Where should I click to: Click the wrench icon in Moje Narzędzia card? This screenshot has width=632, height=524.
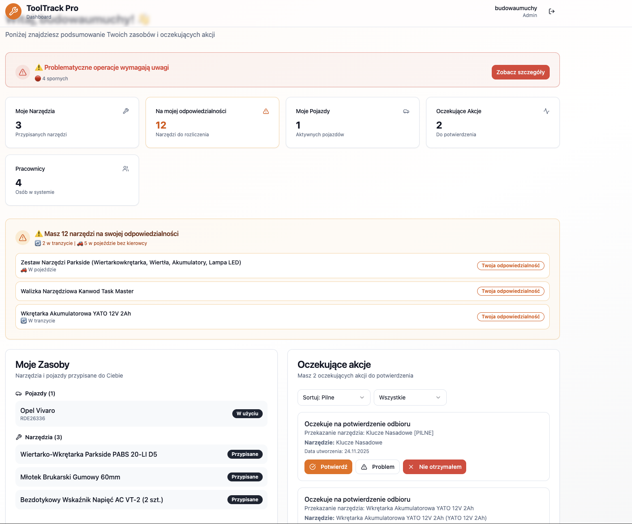[126, 111]
